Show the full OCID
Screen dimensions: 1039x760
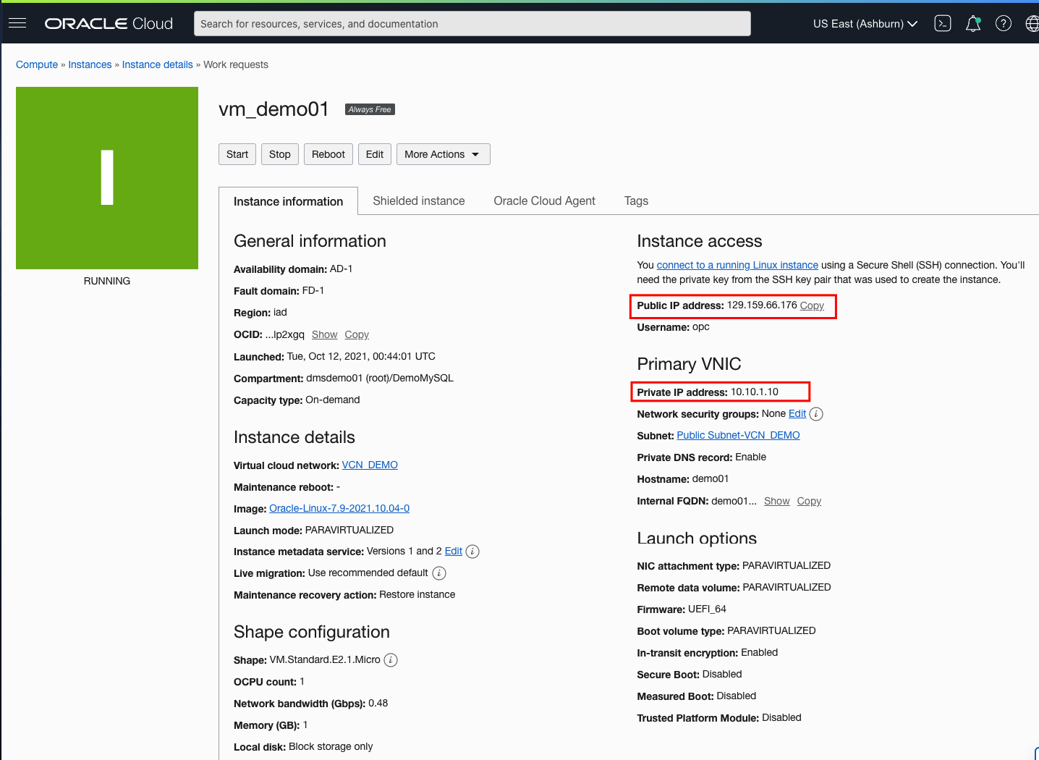pos(324,334)
